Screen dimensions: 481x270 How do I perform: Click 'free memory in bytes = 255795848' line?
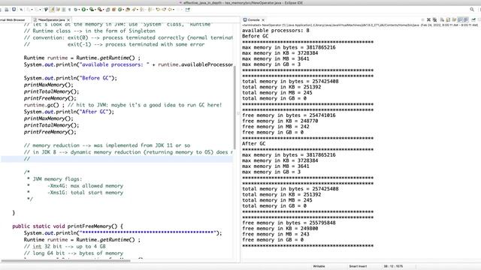[289, 223]
